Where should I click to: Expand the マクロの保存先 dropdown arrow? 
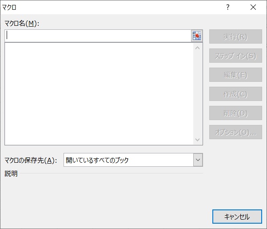tap(198, 160)
